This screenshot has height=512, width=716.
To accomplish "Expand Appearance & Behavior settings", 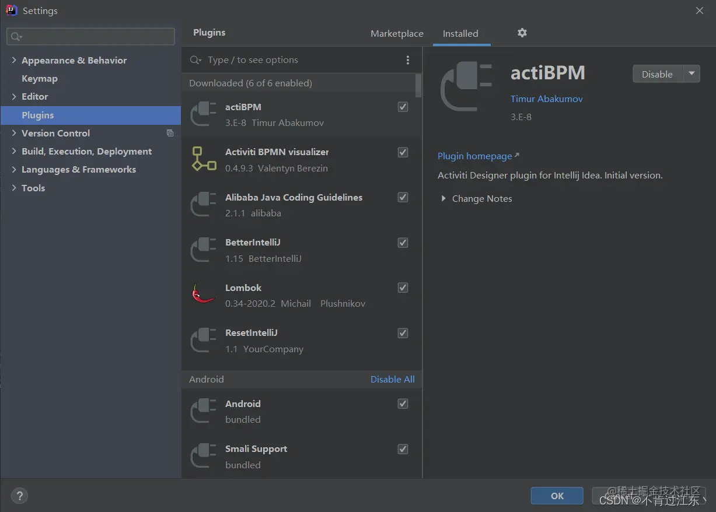I will point(14,60).
